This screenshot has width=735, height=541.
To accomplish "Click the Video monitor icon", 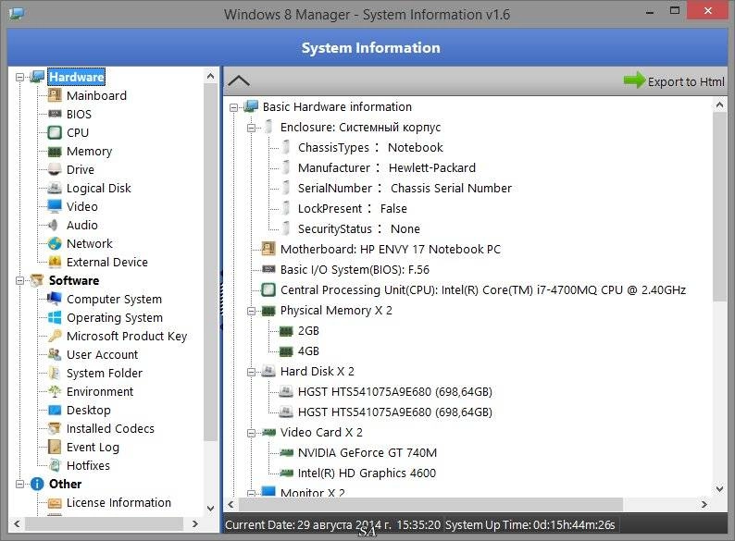I will point(55,206).
